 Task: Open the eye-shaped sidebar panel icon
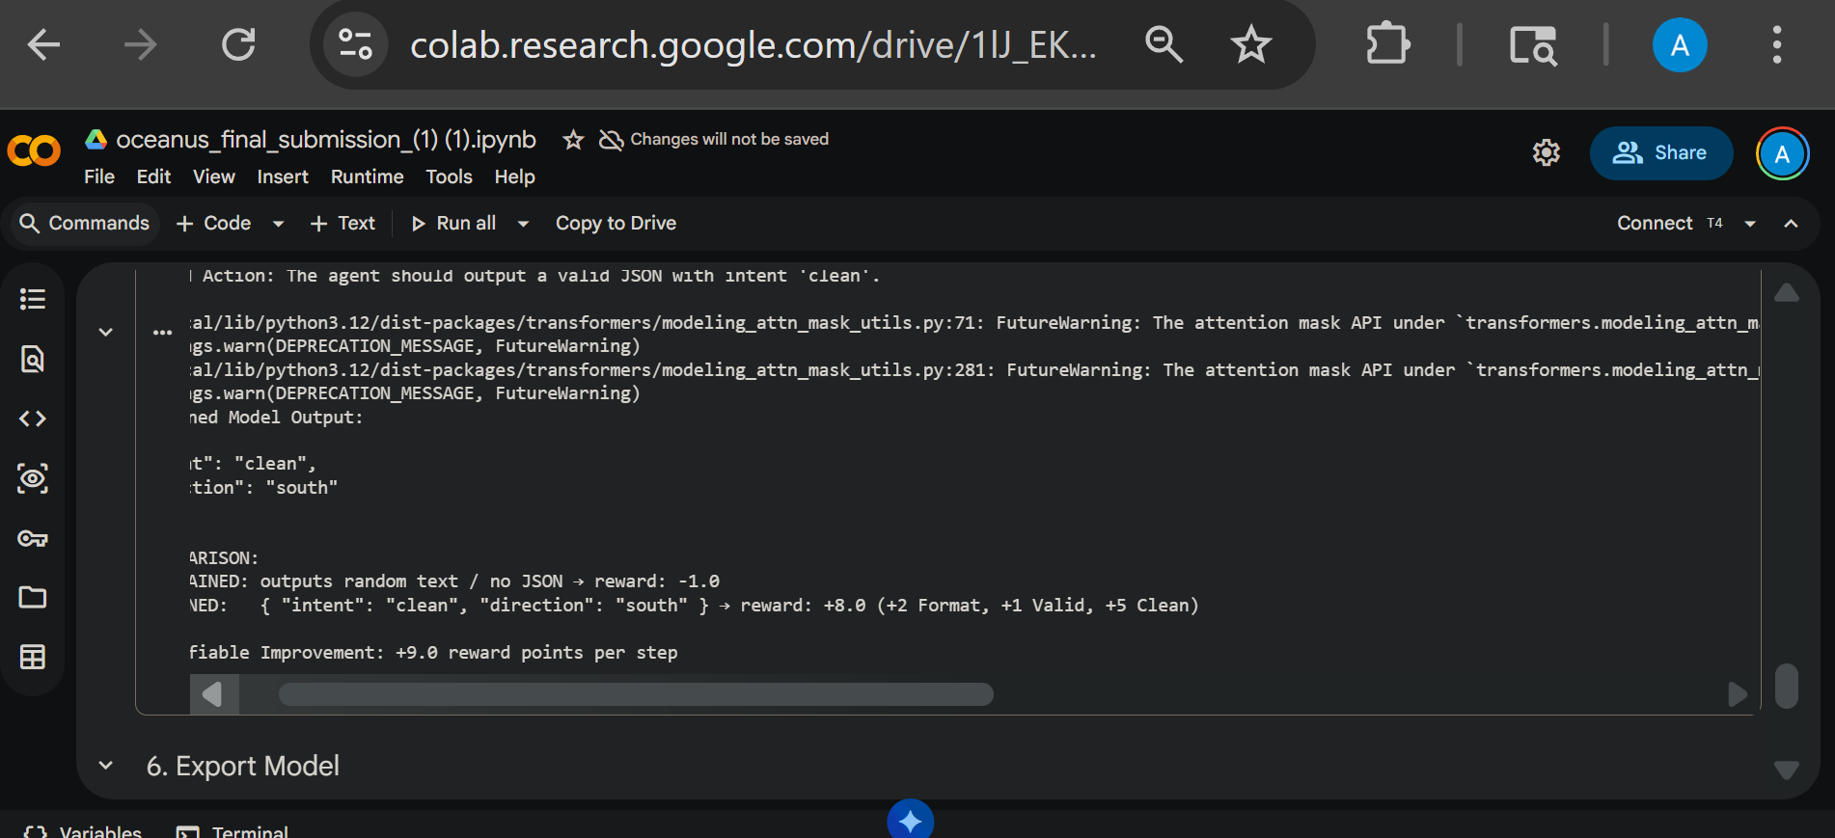[x=33, y=478]
